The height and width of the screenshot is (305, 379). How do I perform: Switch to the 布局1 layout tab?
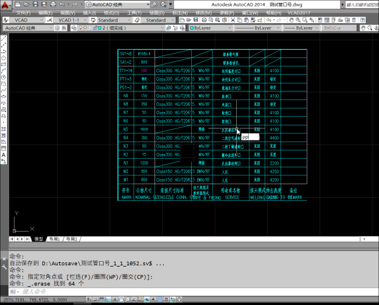click(54, 239)
